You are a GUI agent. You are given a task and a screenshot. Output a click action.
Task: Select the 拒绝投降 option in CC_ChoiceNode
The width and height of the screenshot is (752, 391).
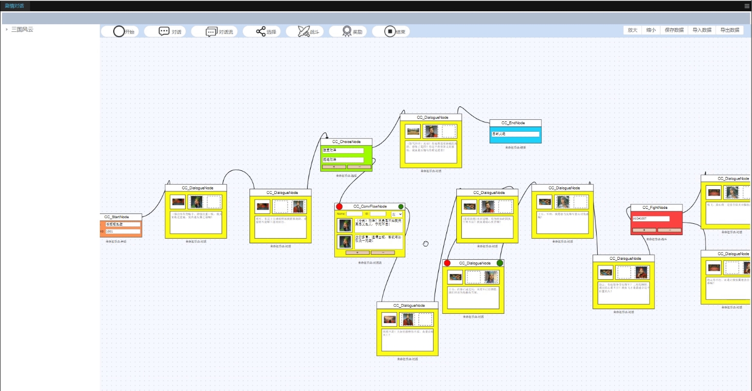[343, 159]
